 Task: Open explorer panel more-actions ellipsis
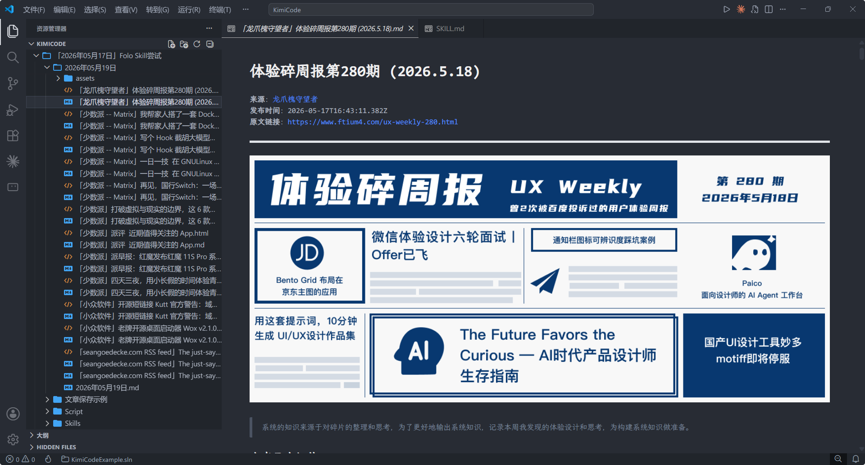coord(209,28)
